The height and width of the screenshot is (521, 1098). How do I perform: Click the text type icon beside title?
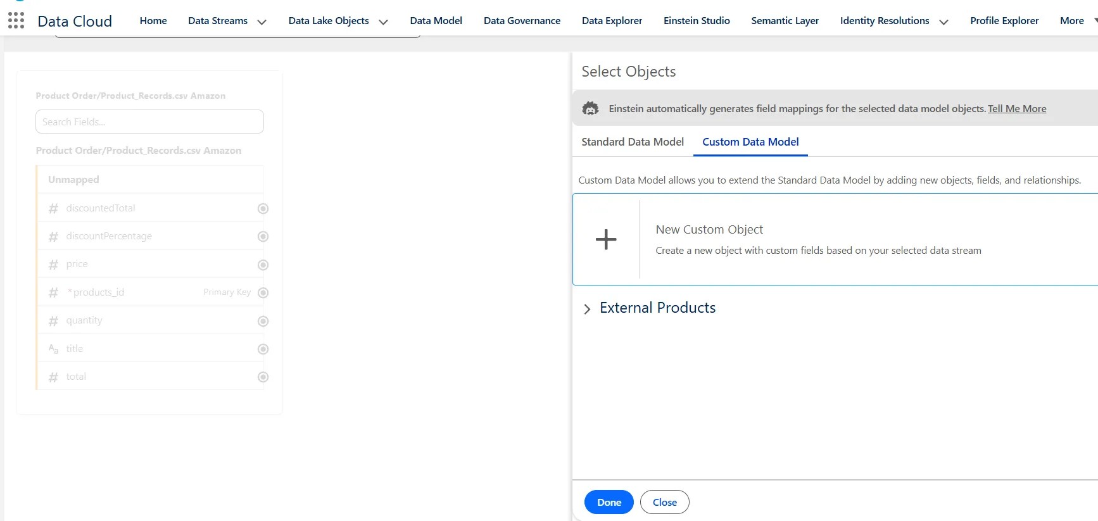click(x=54, y=349)
